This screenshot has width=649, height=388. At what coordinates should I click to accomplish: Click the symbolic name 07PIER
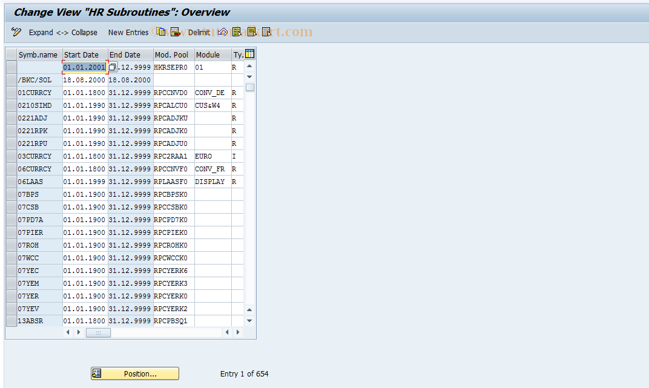tap(40, 232)
